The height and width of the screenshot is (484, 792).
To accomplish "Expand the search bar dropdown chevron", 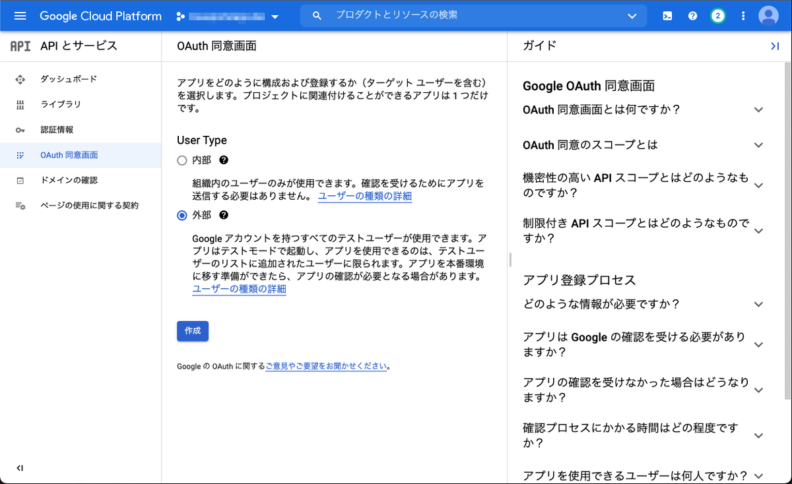I will pos(632,16).
